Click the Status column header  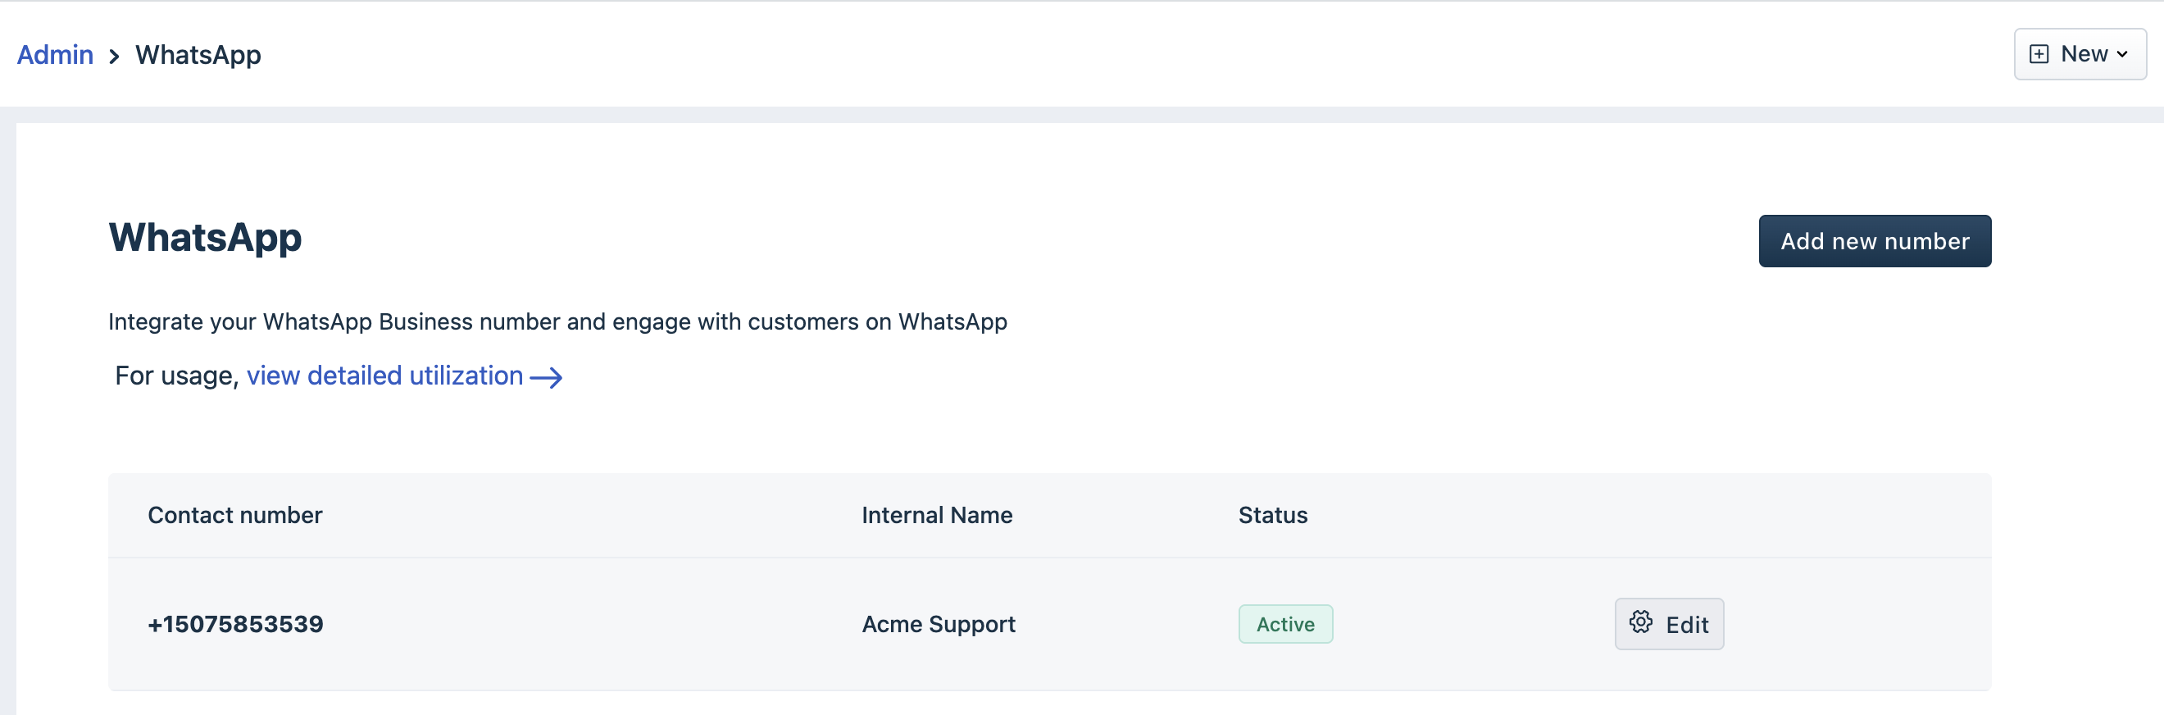(1273, 515)
